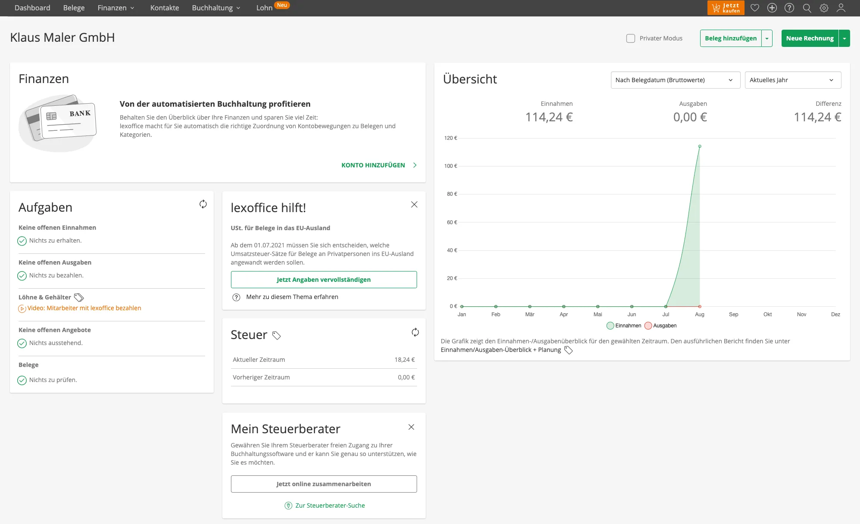
Task: Click the Klaus Maler GmbH heading
Action: (x=62, y=37)
